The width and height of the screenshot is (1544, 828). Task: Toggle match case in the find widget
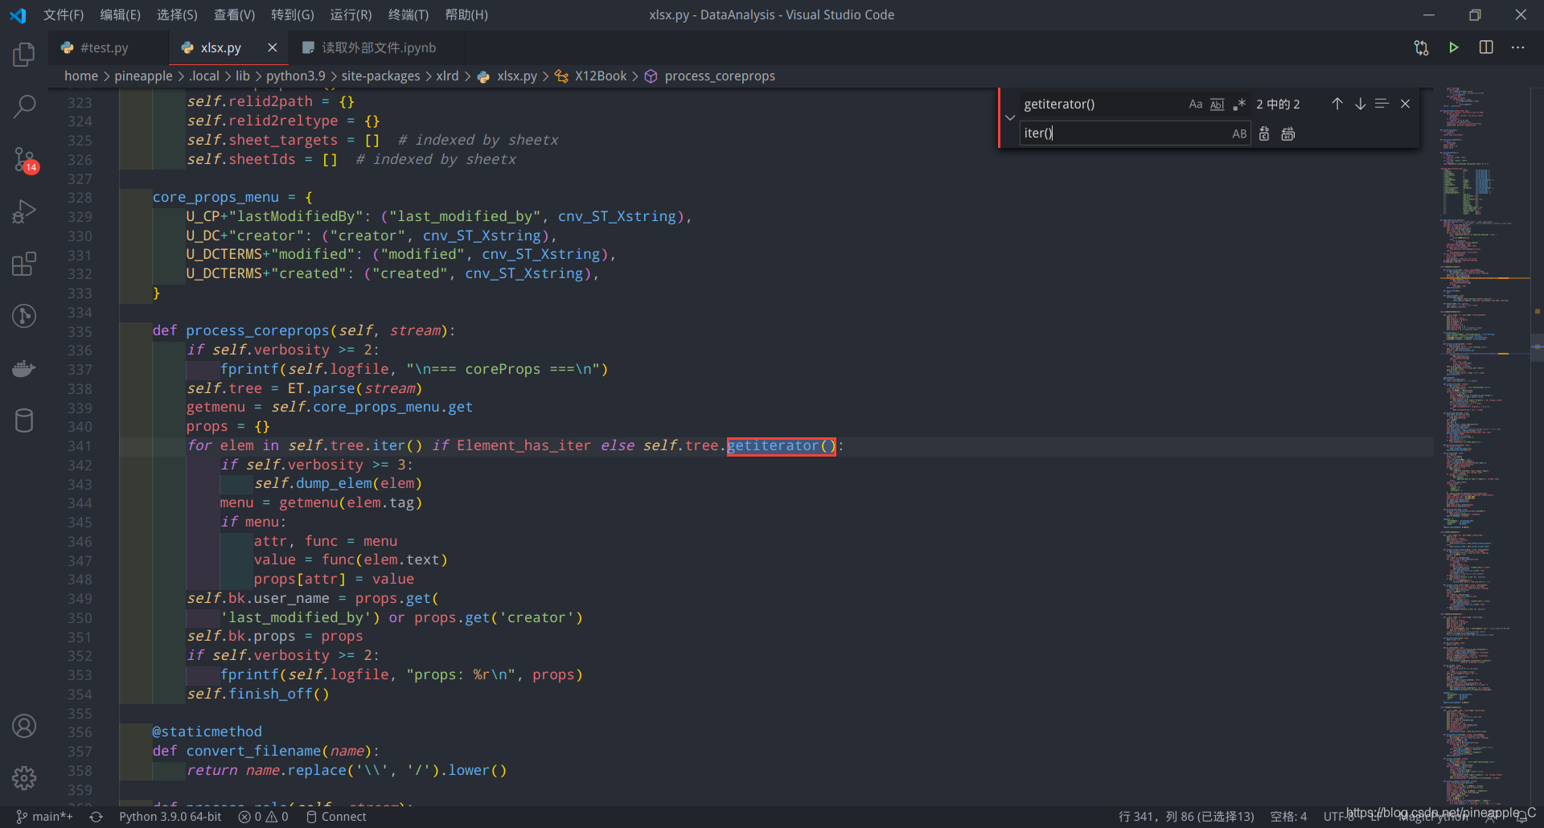(1195, 104)
